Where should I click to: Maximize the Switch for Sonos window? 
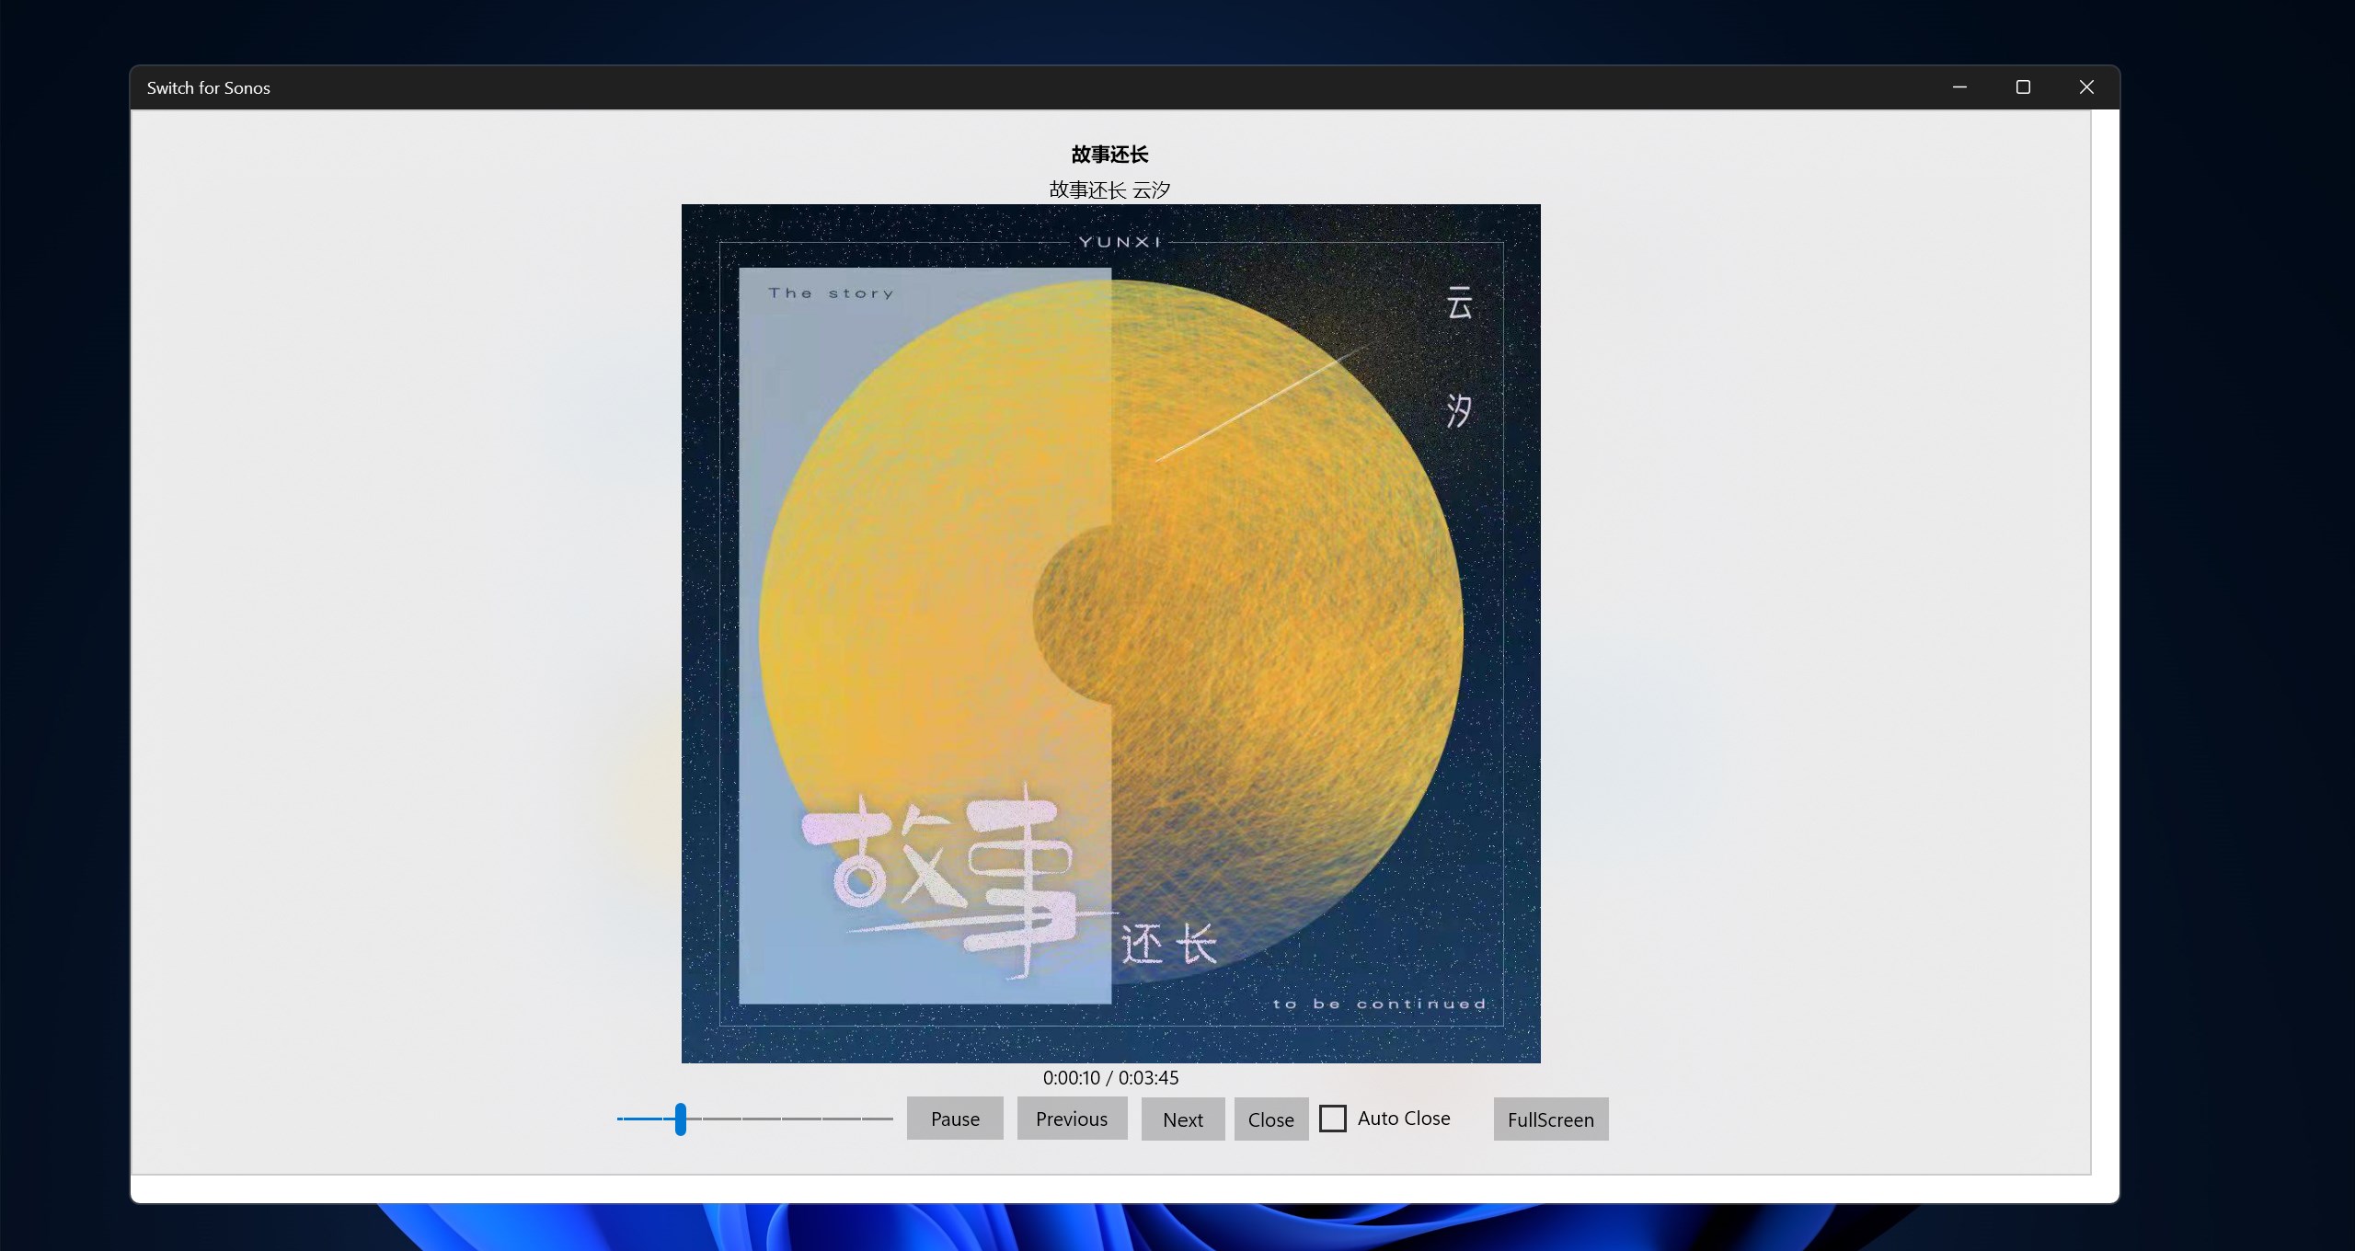pyautogui.click(x=2023, y=87)
